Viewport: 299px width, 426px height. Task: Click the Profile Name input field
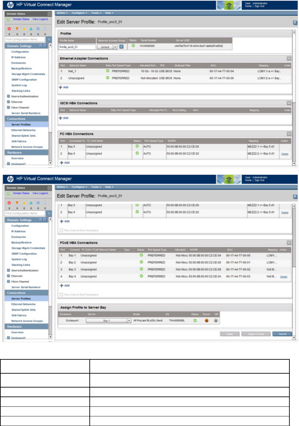[77, 47]
